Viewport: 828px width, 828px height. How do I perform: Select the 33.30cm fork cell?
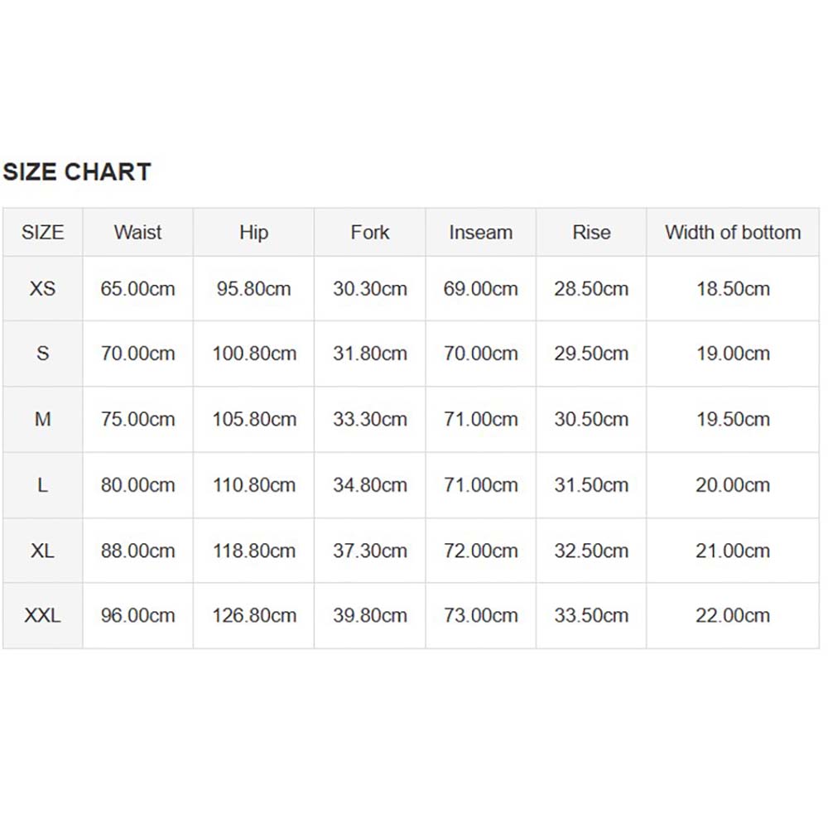click(x=369, y=419)
